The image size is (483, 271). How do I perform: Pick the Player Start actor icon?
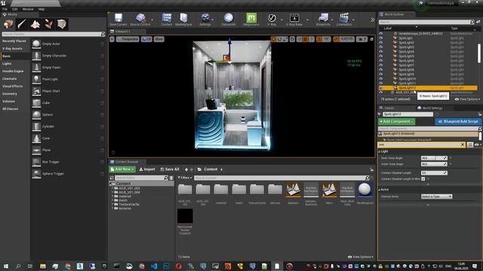click(x=36, y=91)
